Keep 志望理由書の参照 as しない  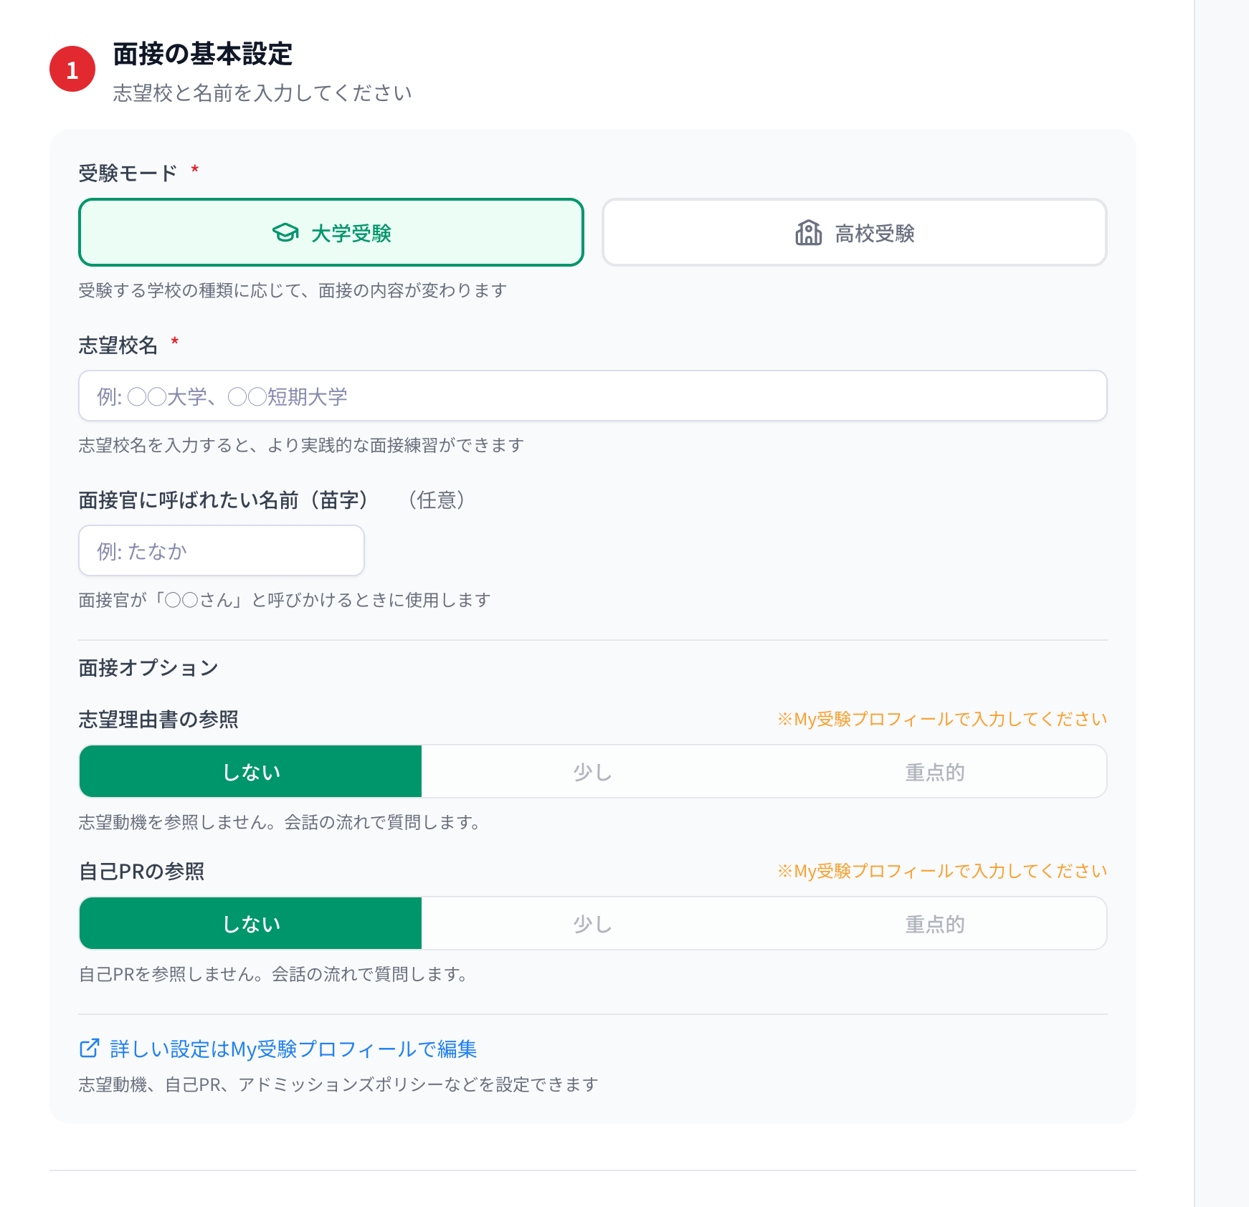click(250, 771)
